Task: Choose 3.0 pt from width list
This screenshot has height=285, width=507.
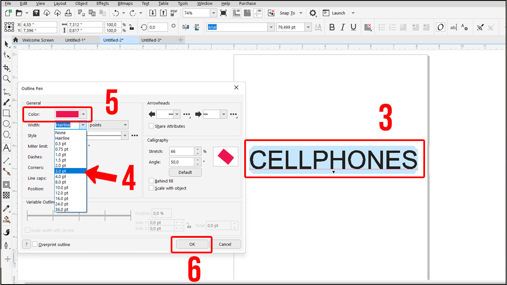Action: point(70,171)
